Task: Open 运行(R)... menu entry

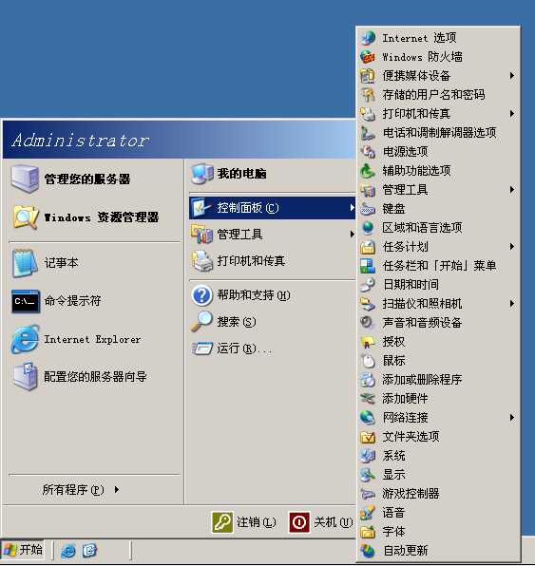Action: click(273, 349)
